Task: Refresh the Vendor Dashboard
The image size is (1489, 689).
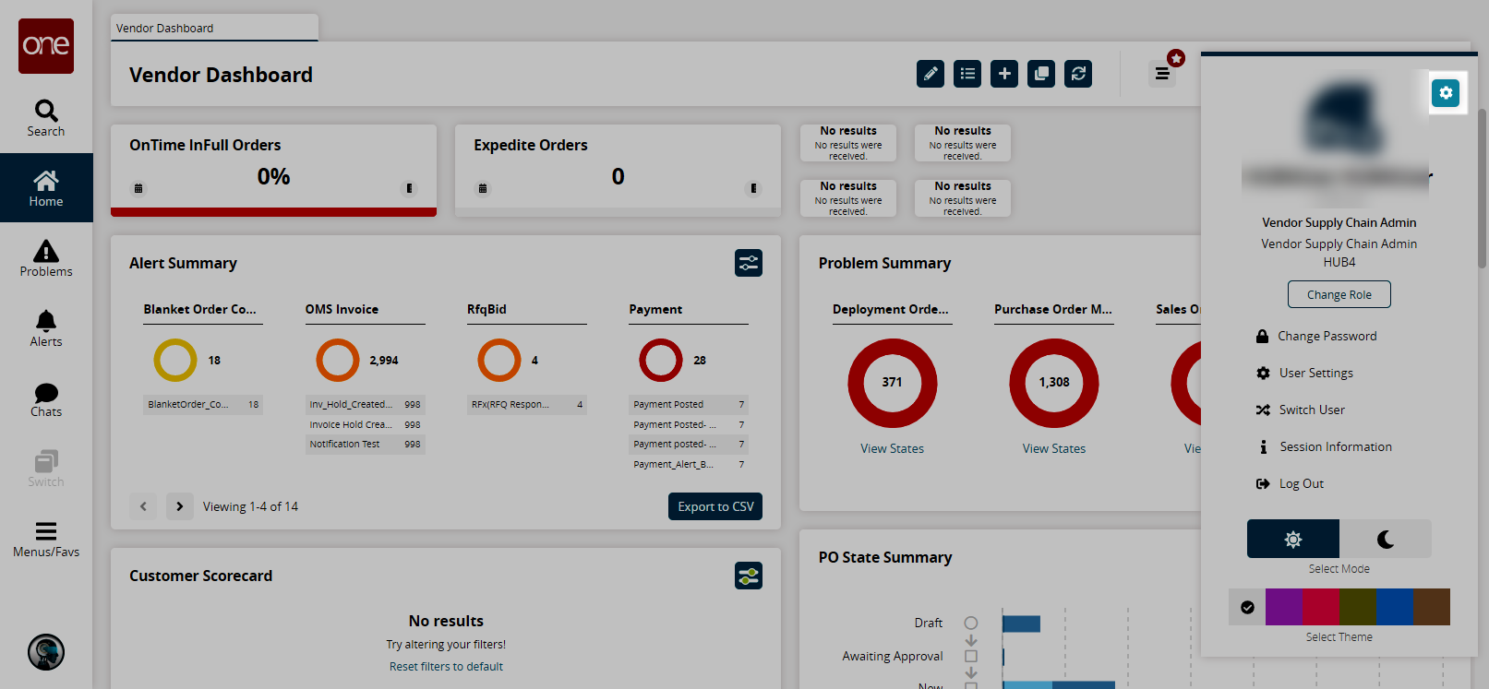Action: click(x=1078, y=74)
